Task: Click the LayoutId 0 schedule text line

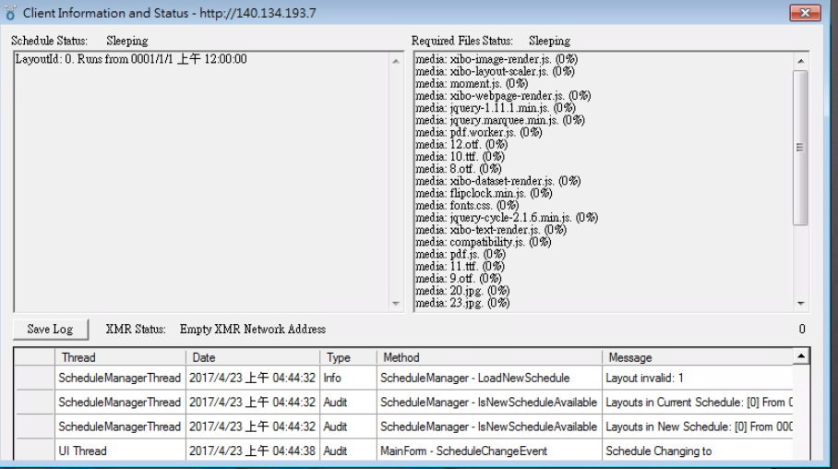Action: point(131,59)
